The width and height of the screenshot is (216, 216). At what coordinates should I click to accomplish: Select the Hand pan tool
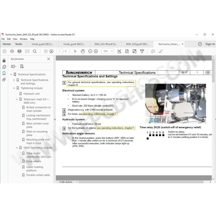click(83, 52)
